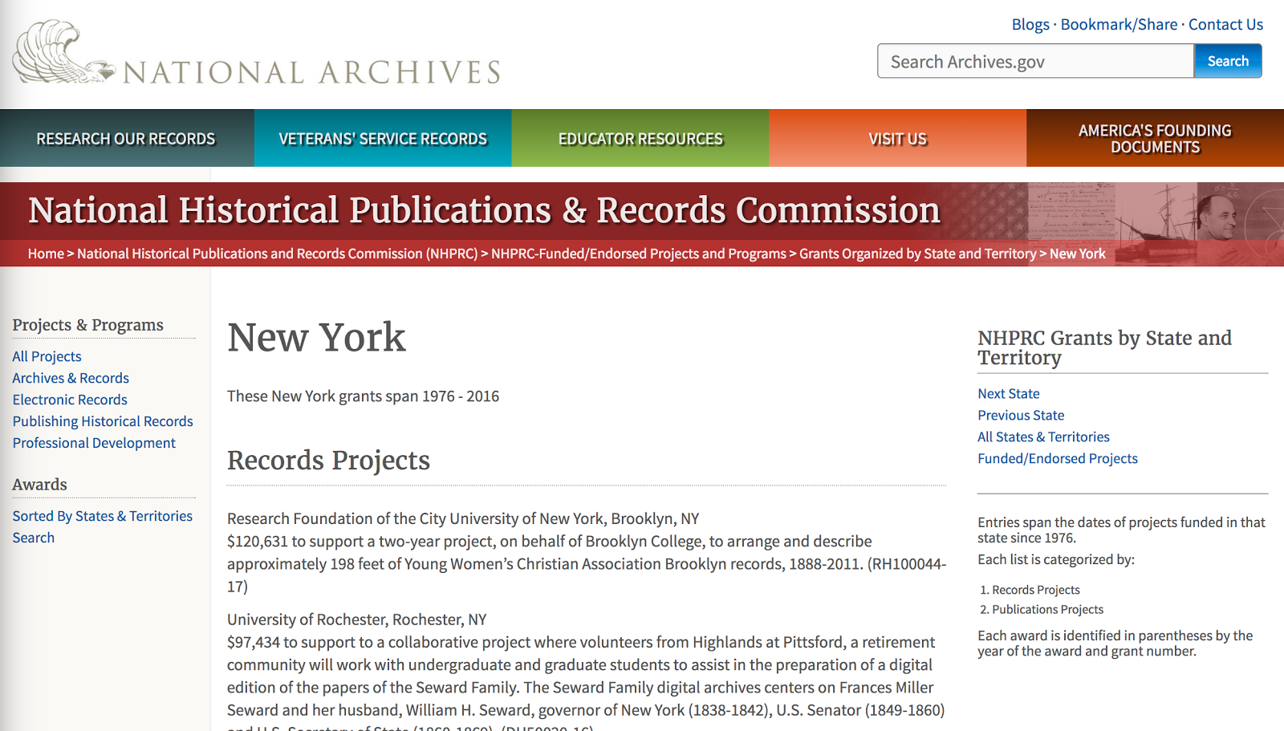Open Bookmark/Share options

(1119, 24)
